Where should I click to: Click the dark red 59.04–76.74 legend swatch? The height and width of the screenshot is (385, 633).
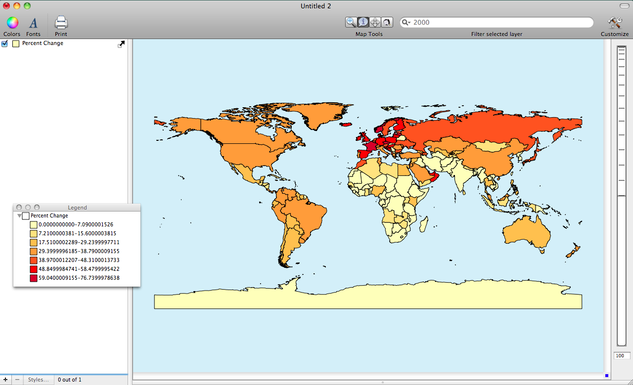click(34, 278)
